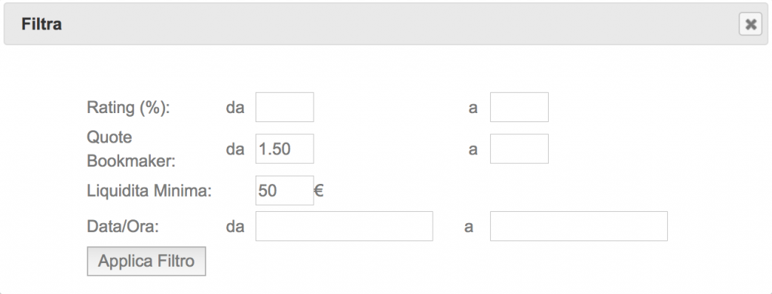Click the Rating (%) maximum 'a' field
This screenshot has width=772, height=294.
pyautogui.click(x=519, y=107)
